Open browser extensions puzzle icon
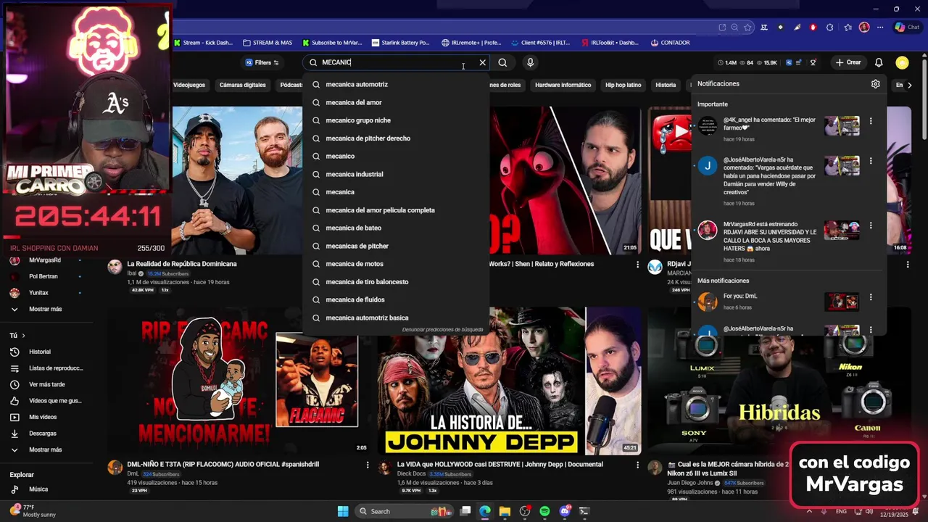928x522 pixels. 830,28
